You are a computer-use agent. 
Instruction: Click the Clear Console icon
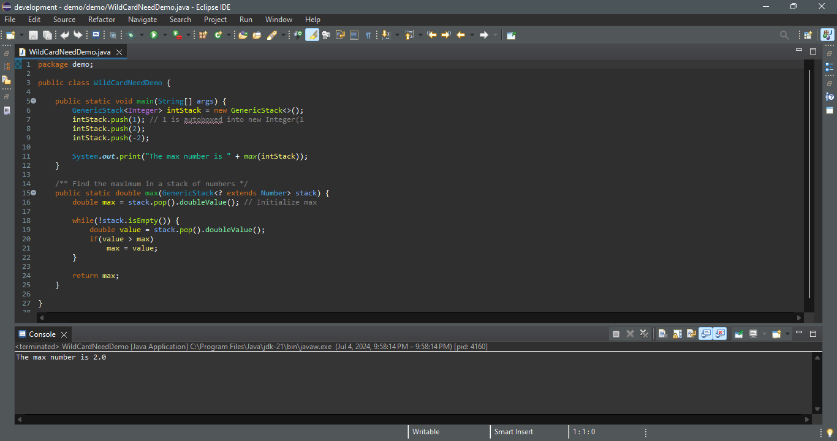tap(662, 334)
